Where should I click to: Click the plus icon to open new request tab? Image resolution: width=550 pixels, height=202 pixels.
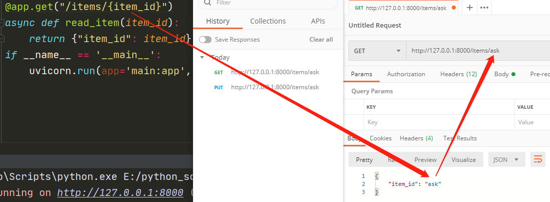tap(470, 8)
